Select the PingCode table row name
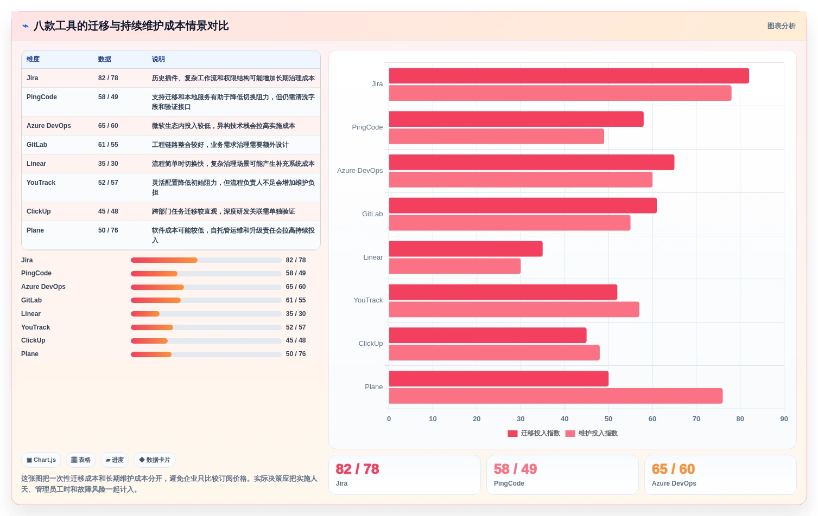 tap(42, 97)
